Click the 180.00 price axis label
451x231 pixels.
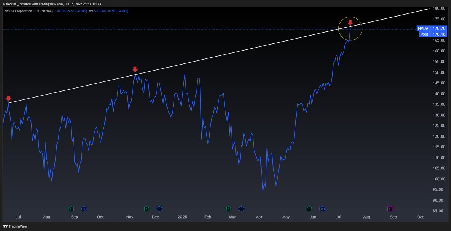coord(439,8)
